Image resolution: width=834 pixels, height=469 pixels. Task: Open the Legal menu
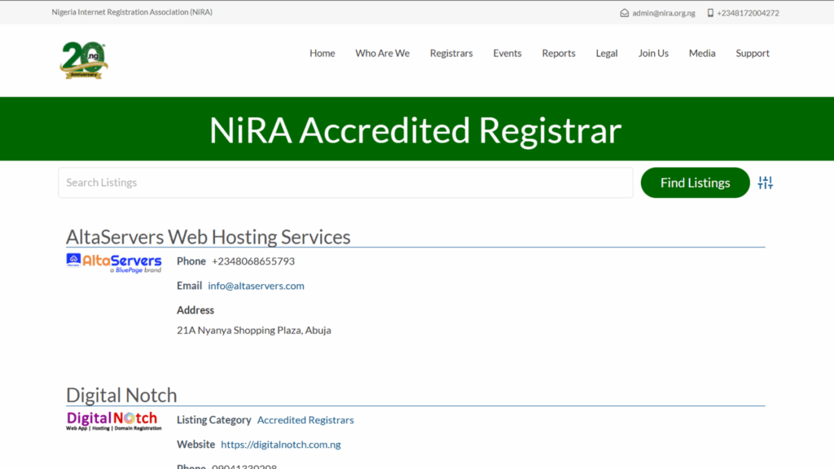(606, 53)
